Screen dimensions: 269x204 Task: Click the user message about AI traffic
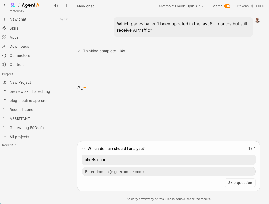(x=183, y=27)
